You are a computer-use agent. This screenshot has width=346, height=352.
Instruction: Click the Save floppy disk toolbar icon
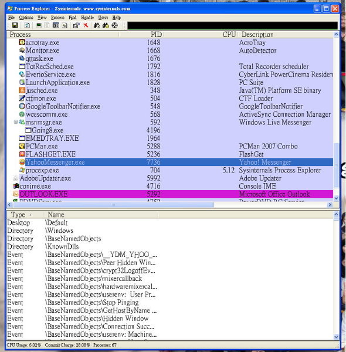[15, 25]
